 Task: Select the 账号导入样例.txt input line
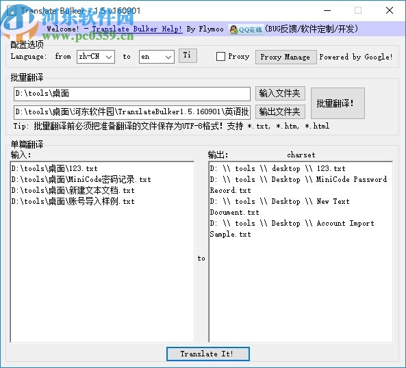click(73, 202)
